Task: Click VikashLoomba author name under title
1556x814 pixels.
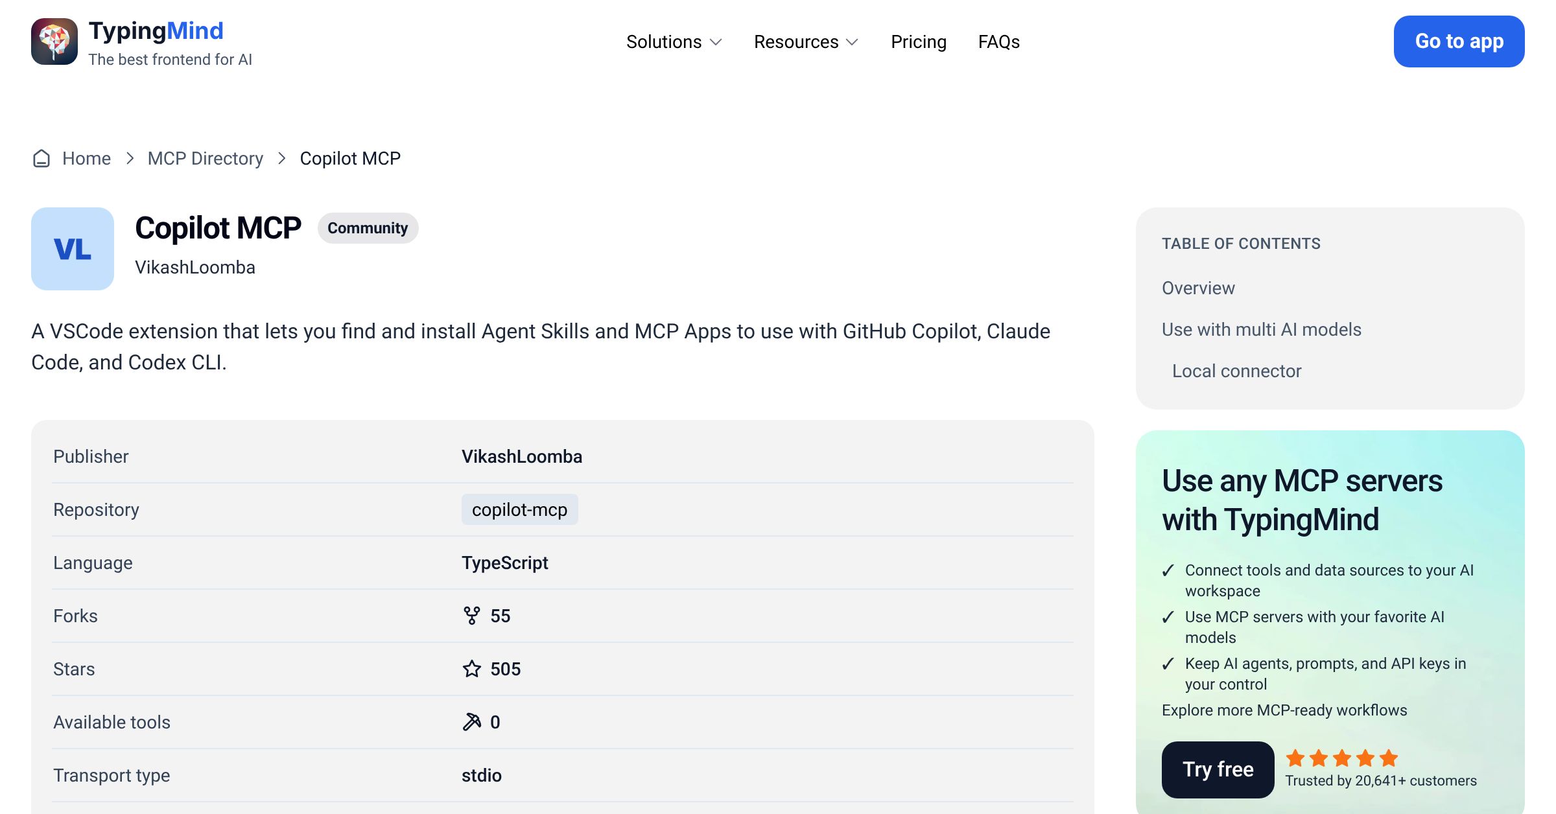Action: tap(195, 267)
